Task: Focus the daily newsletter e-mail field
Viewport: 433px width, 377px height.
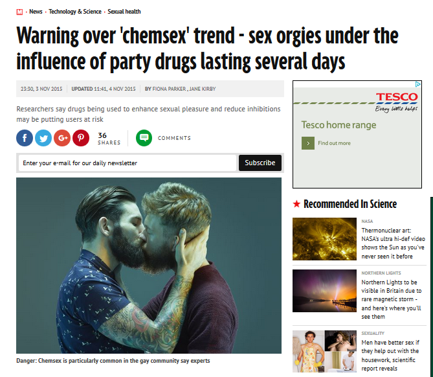Action: (128, 163)
